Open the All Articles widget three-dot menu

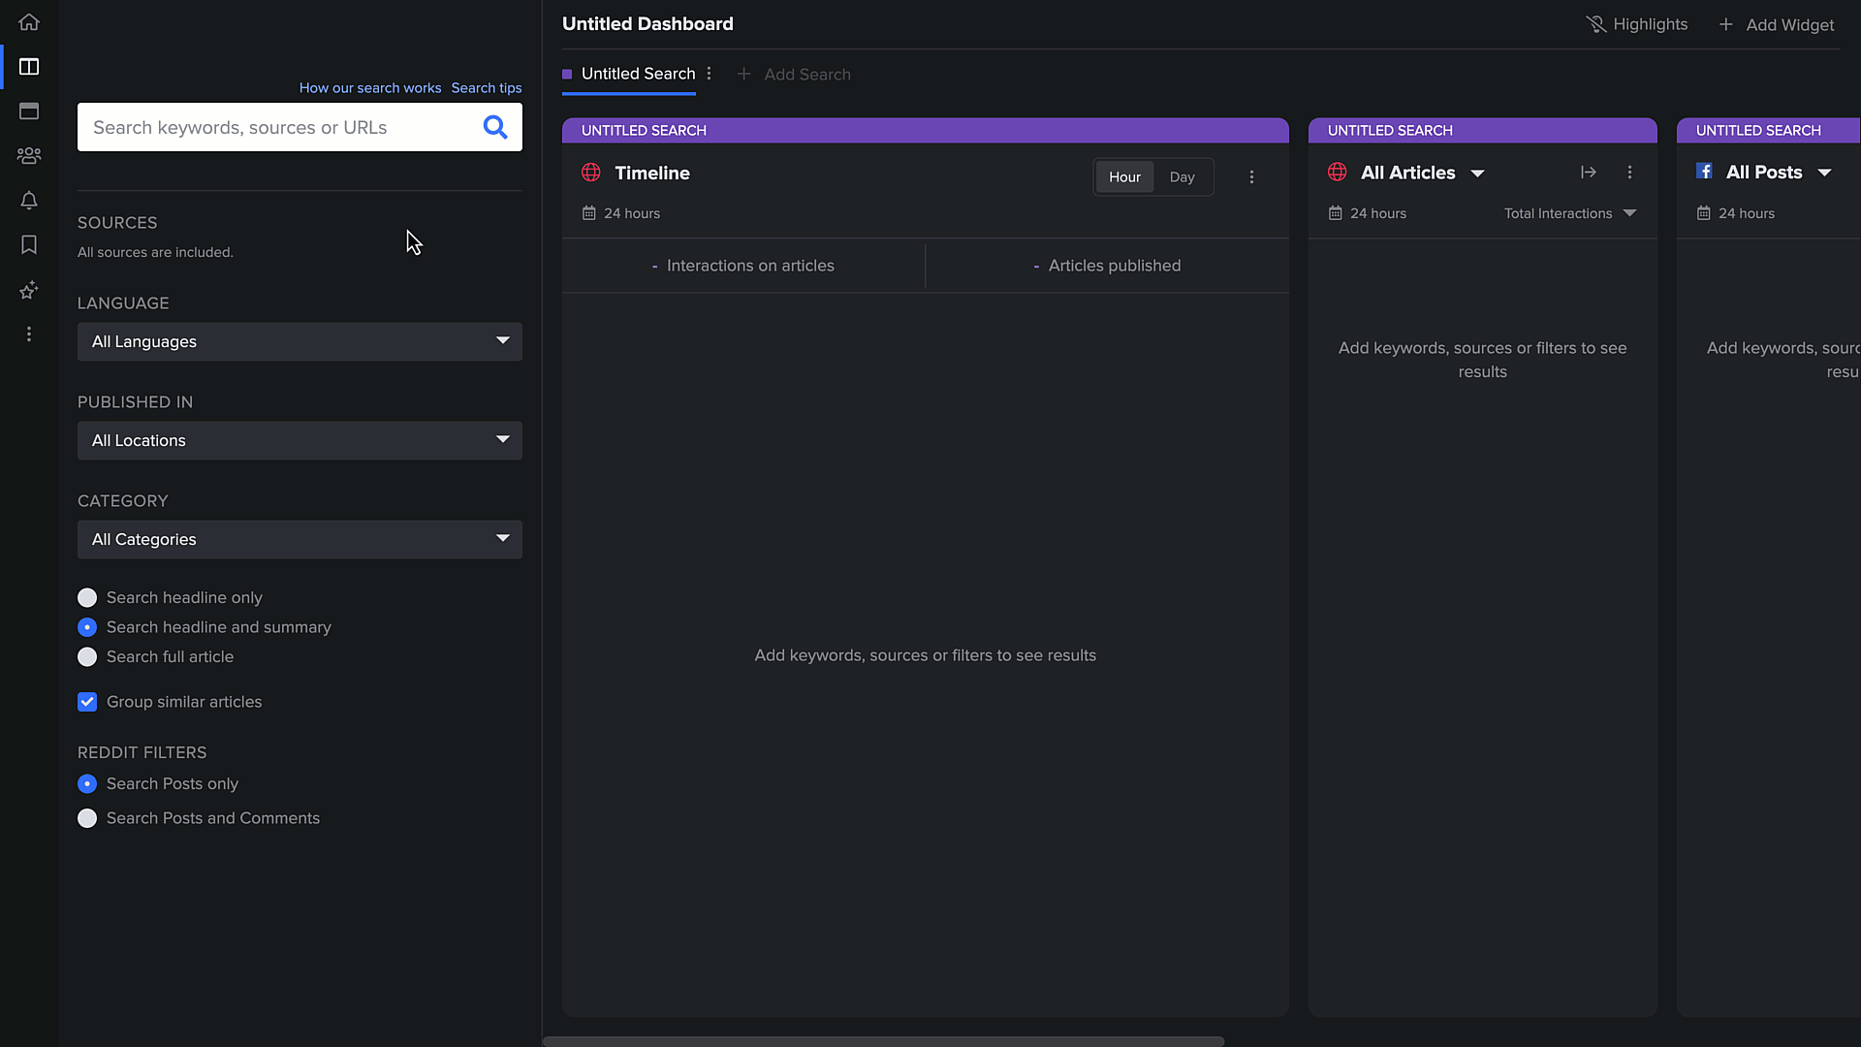pyautogui.click(x=1629, y=173)
